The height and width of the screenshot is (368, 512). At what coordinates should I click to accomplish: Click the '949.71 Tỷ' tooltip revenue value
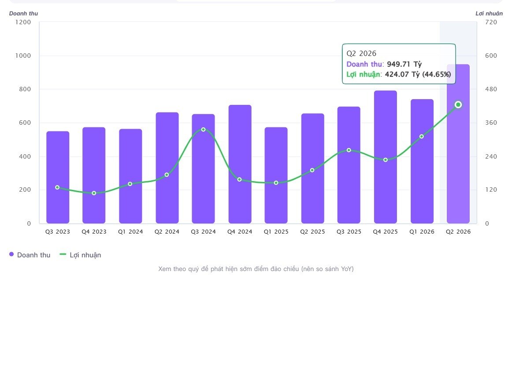(x=404, y=64)
